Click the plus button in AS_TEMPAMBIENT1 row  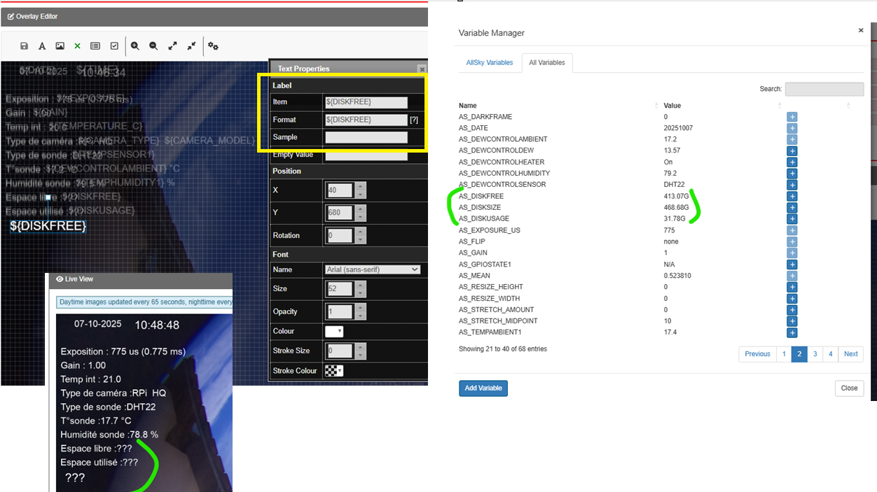point(792,332)
